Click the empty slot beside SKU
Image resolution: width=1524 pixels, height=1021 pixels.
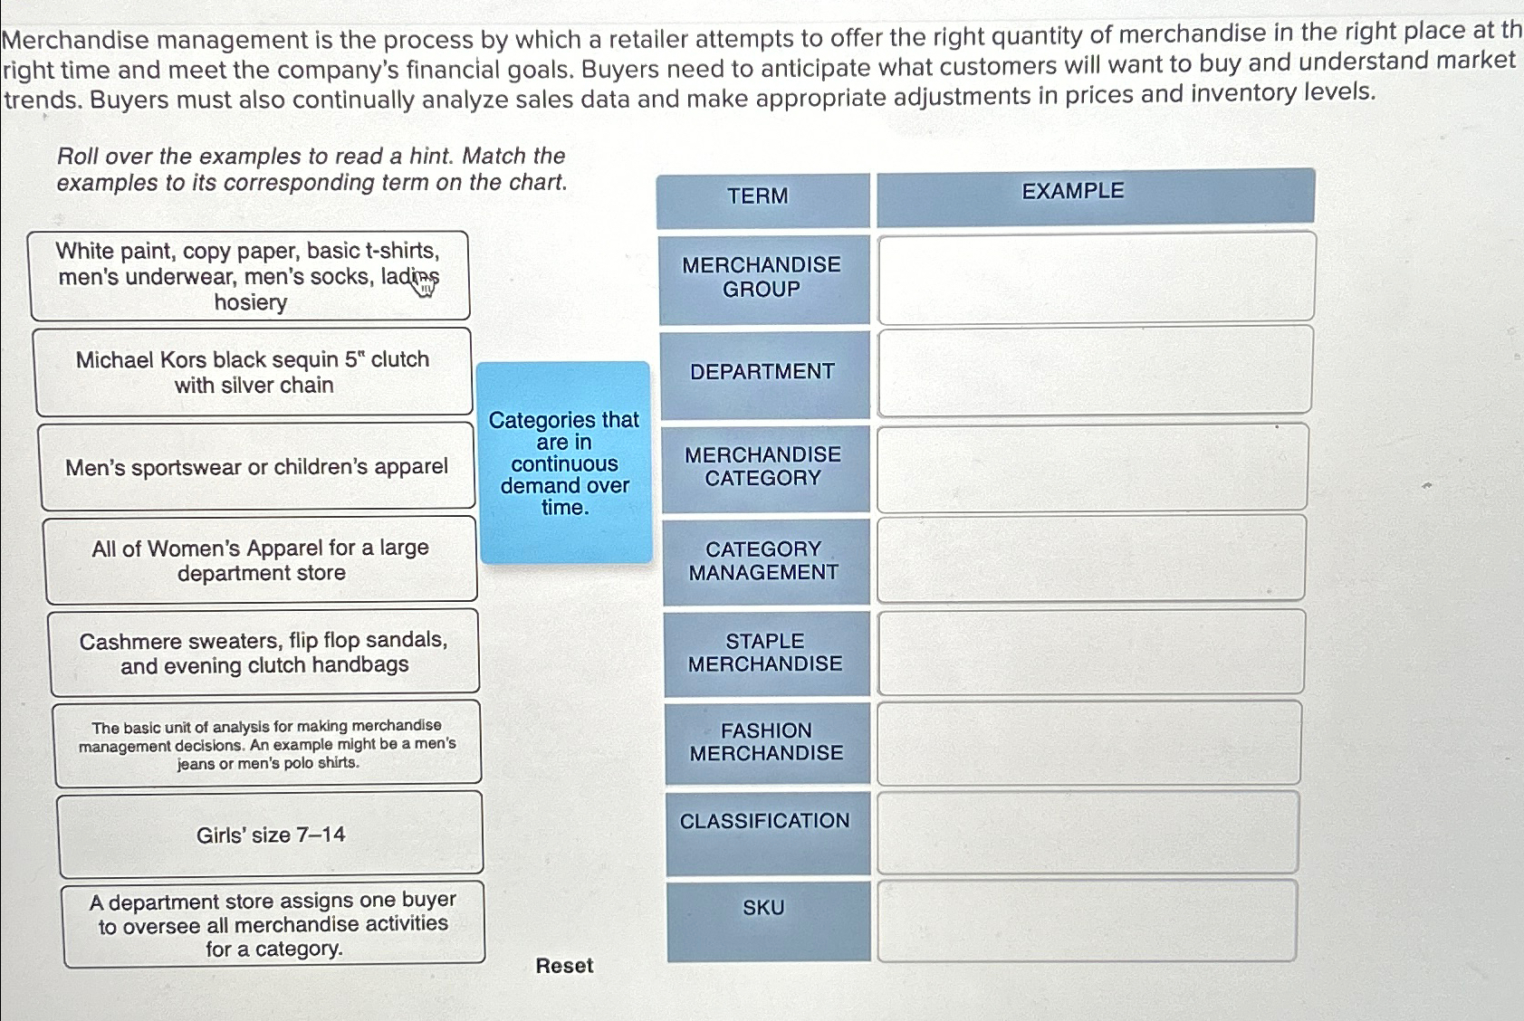tap(1087, 921)
